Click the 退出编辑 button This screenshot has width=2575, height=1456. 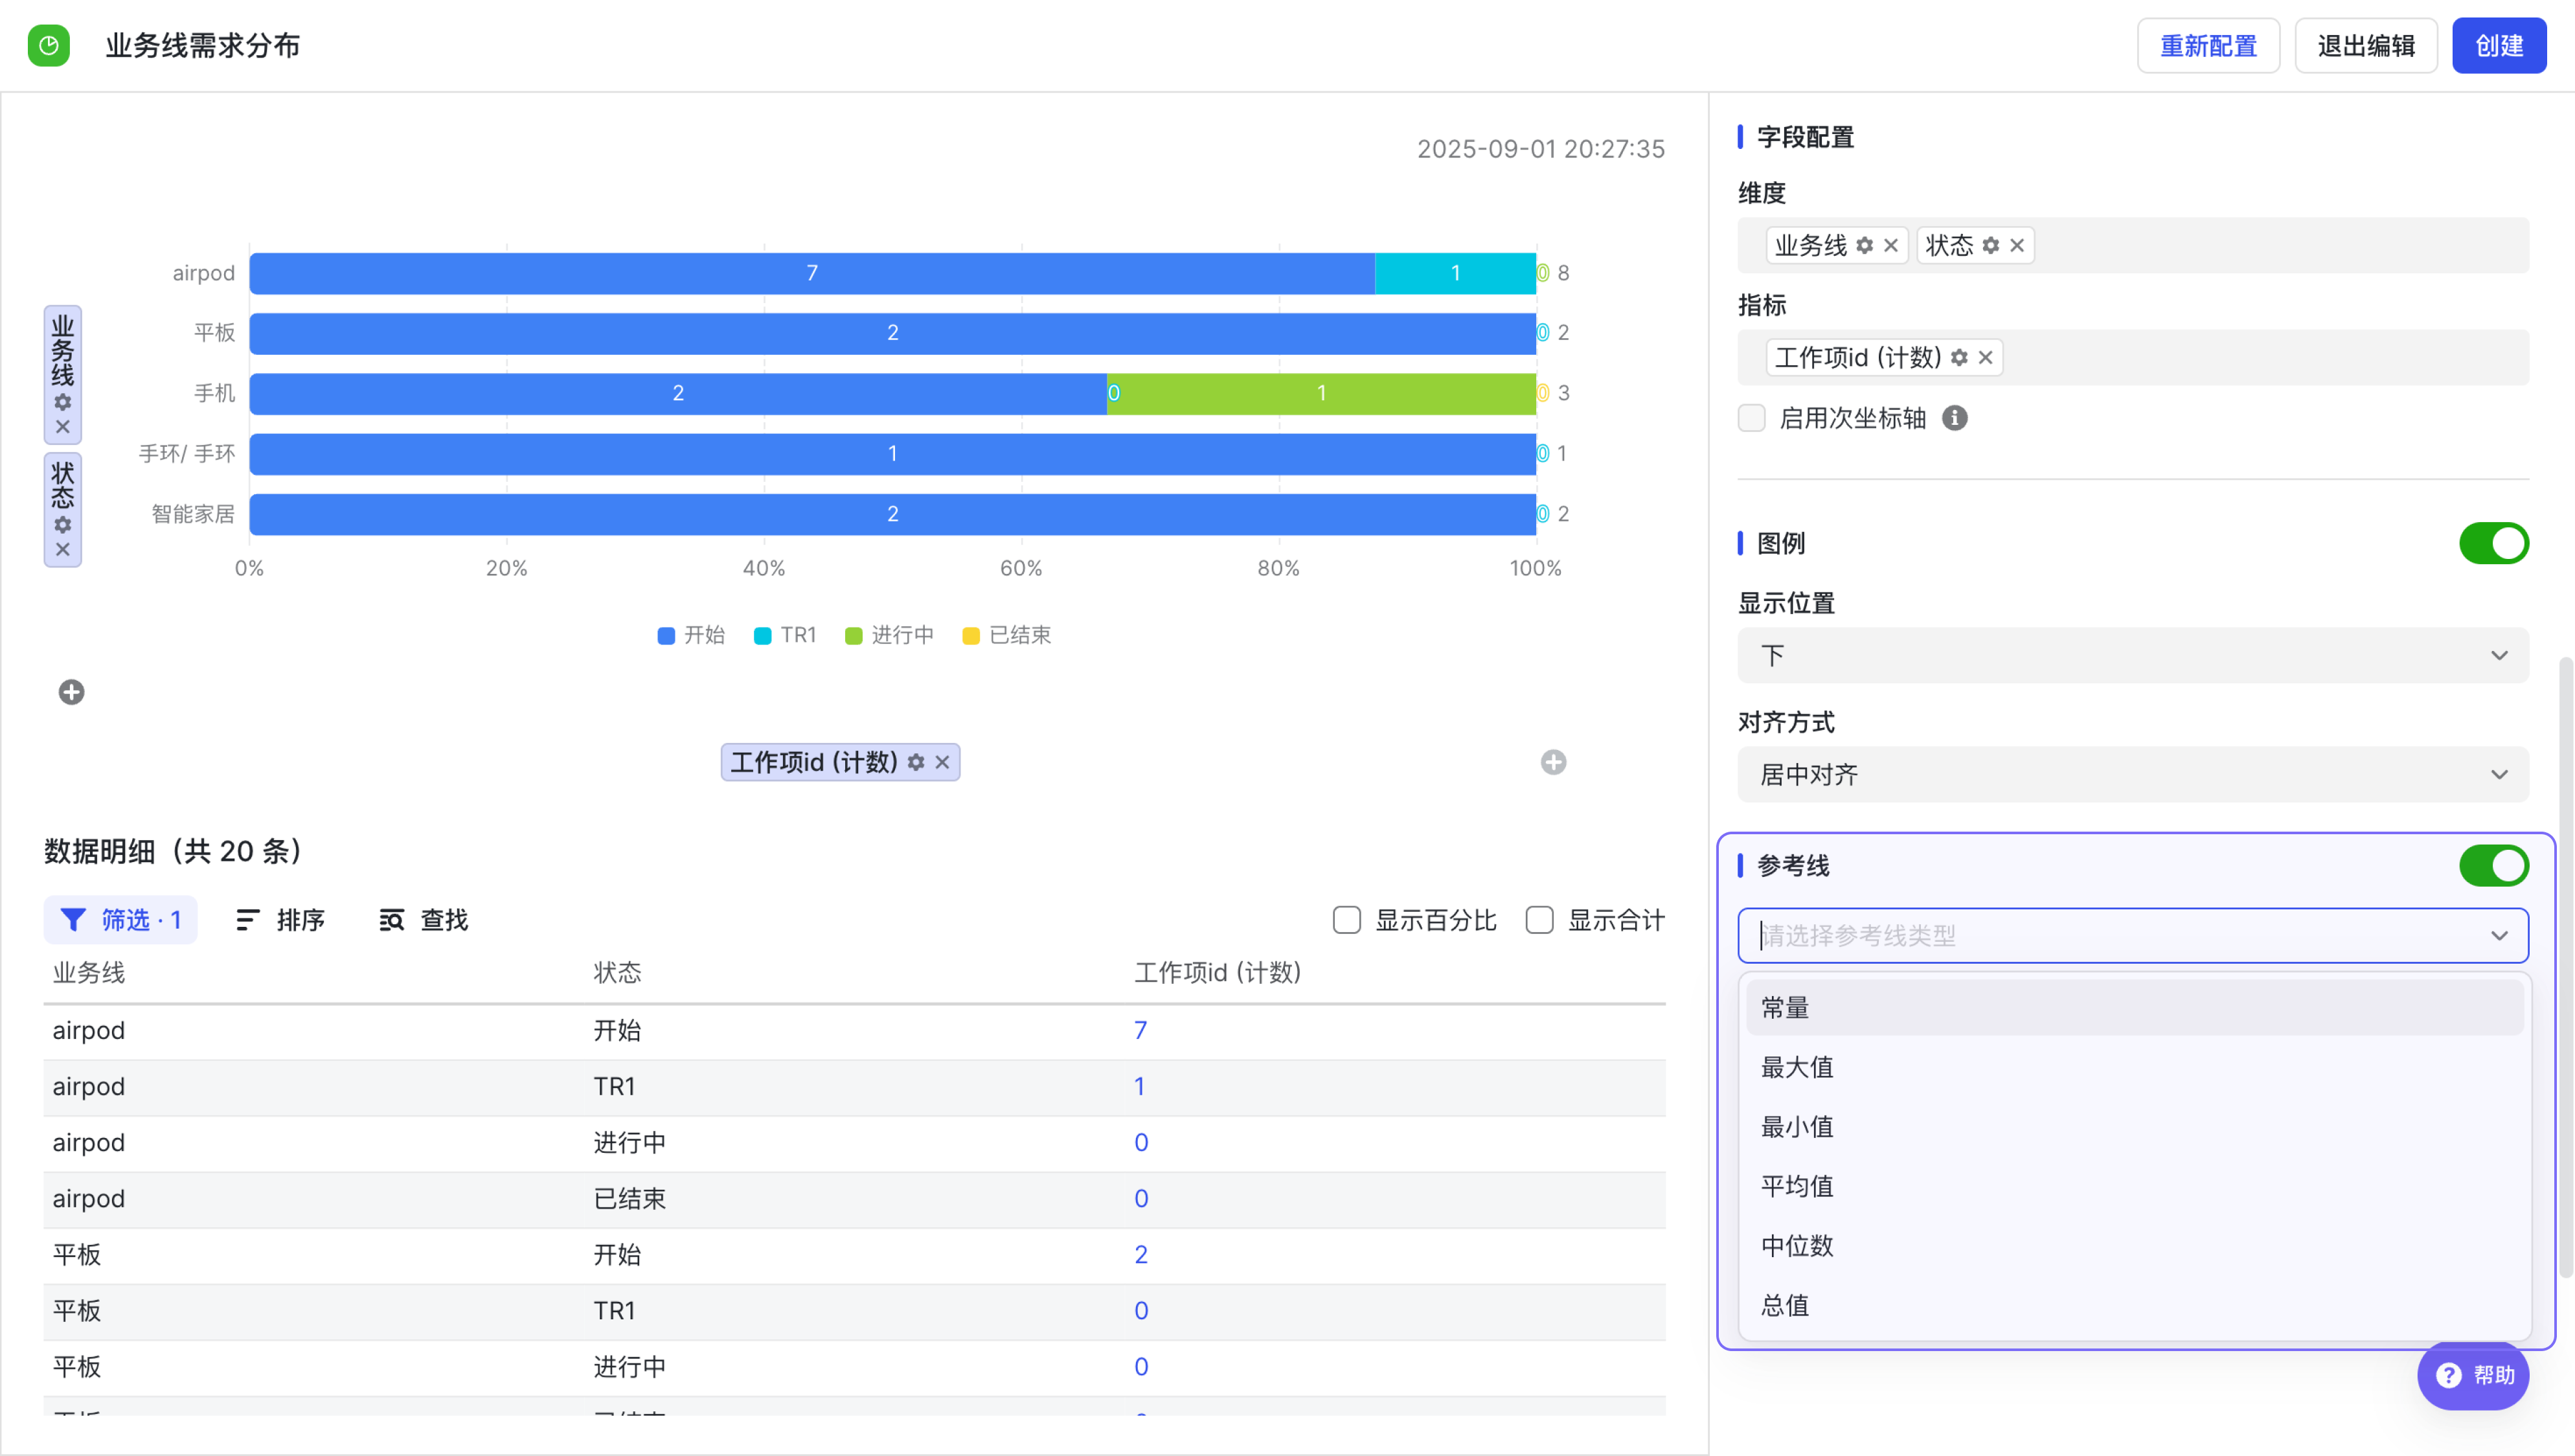coord(2366,46)
